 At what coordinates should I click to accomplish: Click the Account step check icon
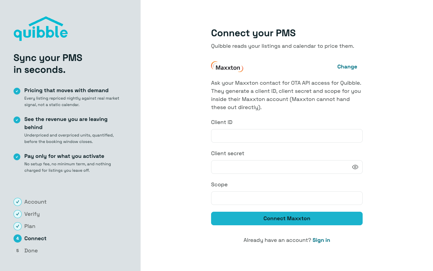(x=18, y=202)
